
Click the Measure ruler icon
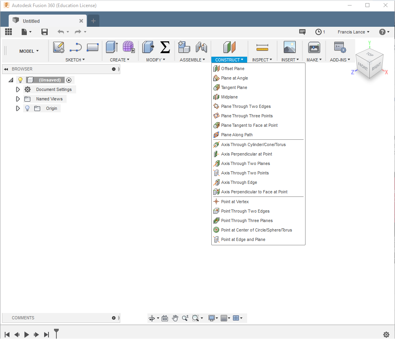click(x=262, y=47)
